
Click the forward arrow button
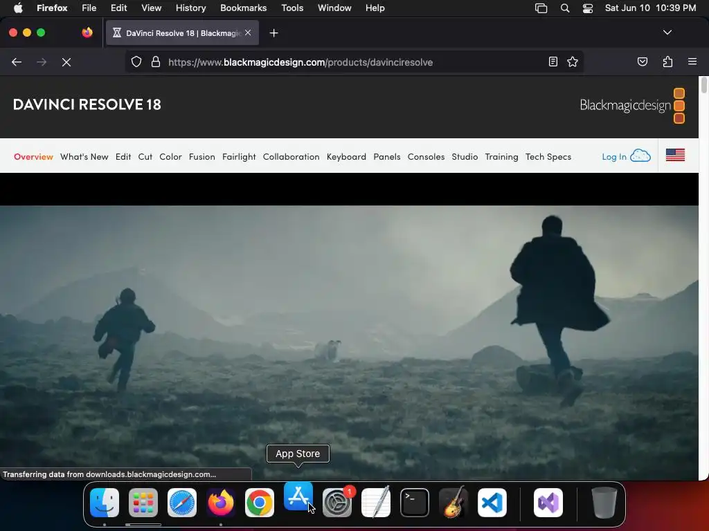(x=42, y=62)
